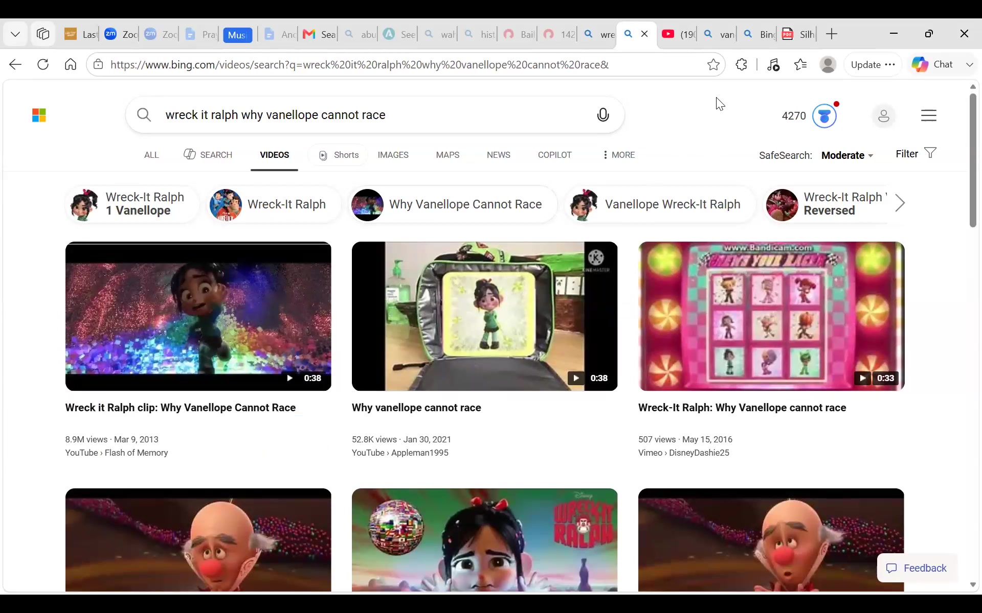
Task: Open a new browser tab
Action: click(832, 34)
